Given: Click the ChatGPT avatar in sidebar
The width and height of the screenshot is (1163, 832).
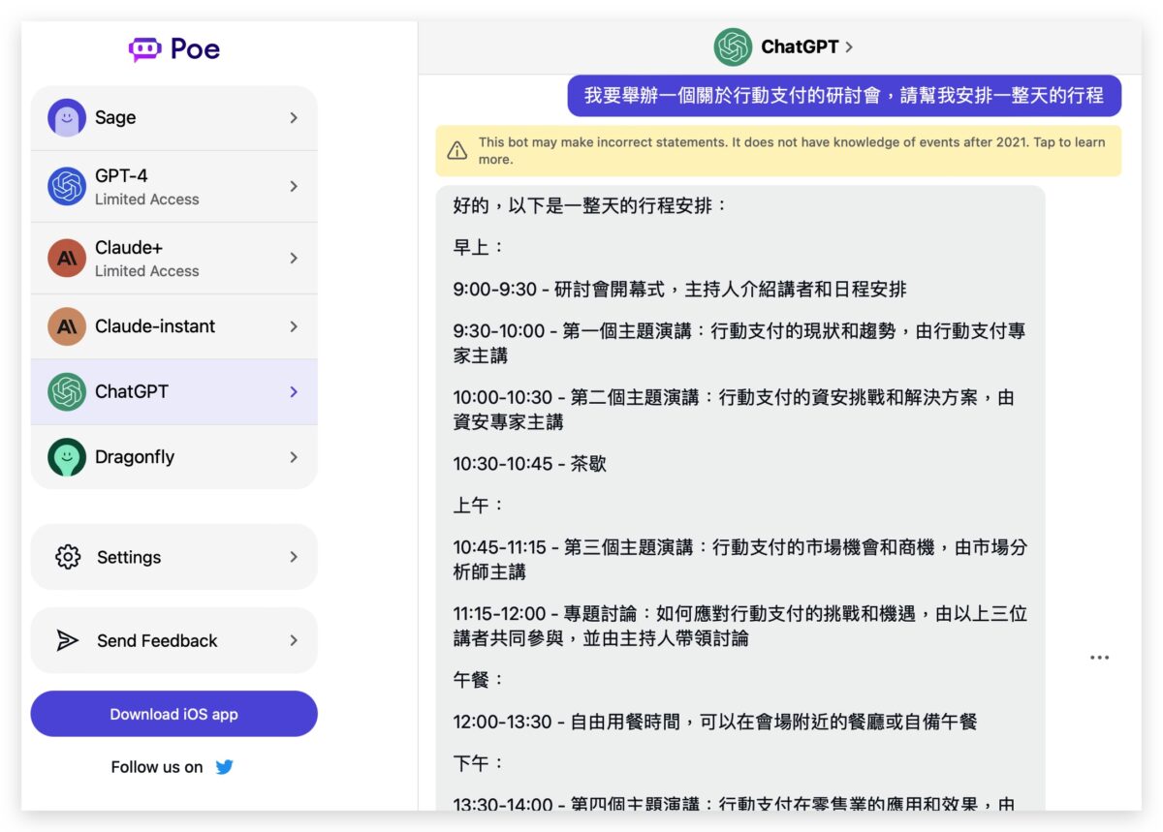Looking at the screenshot, I should [x=67, y=392].
